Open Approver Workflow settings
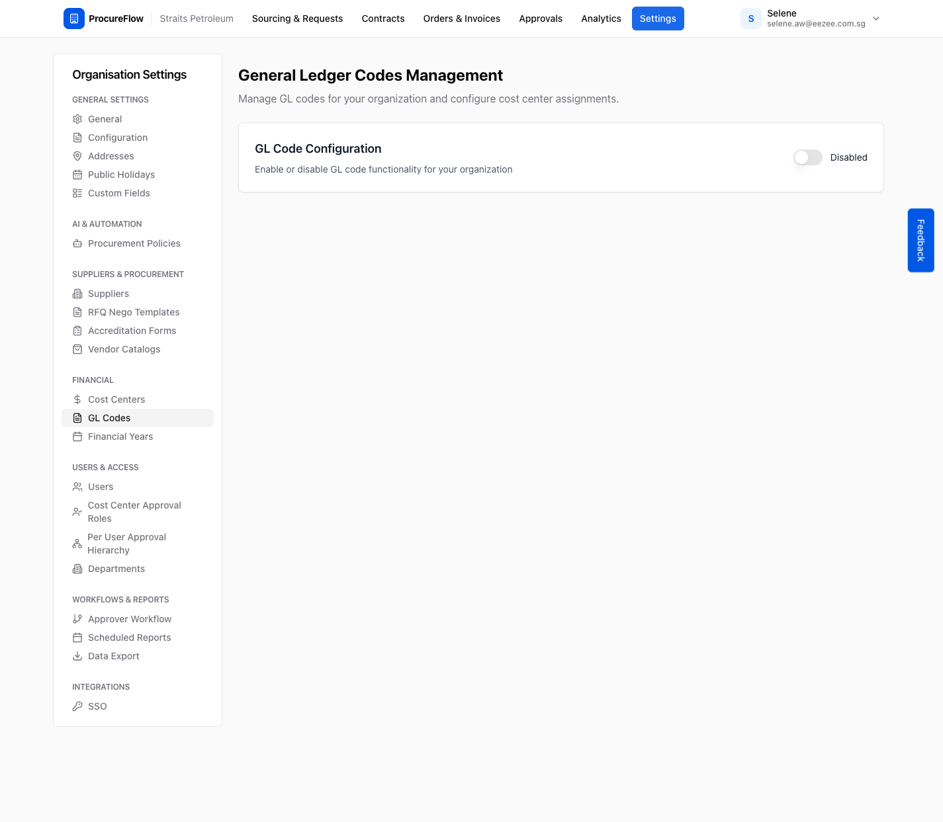The height and width of the screenshot is (822, 943). (138, 619)
